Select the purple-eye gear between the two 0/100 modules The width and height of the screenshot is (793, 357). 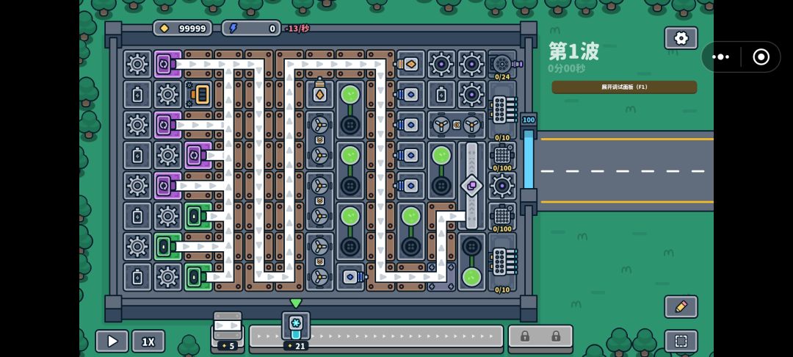click(x=502, y=186)
